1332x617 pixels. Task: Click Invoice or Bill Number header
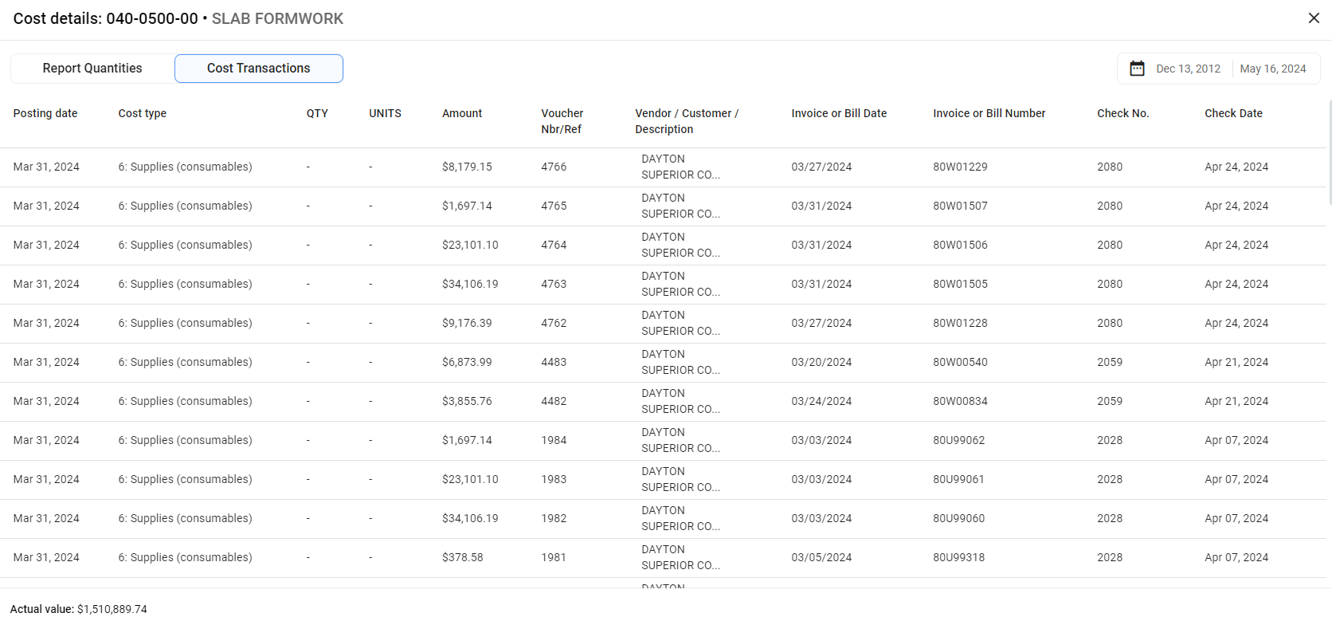coord(989,113)
